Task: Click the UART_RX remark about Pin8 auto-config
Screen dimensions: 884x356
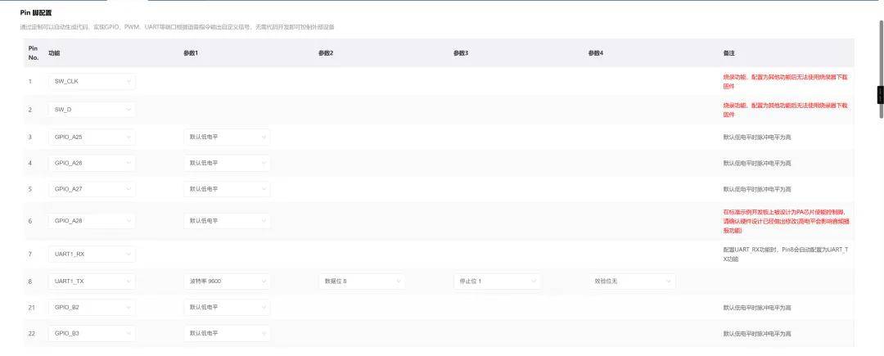Action: [x=785, y=254]
